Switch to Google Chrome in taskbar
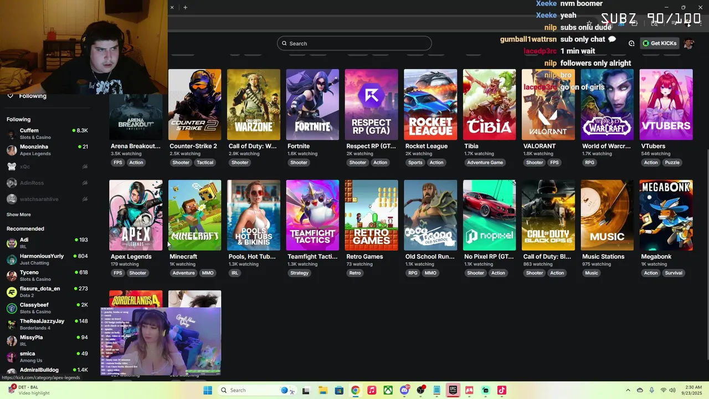Screen dimensions: 709x399 point(355,390)
